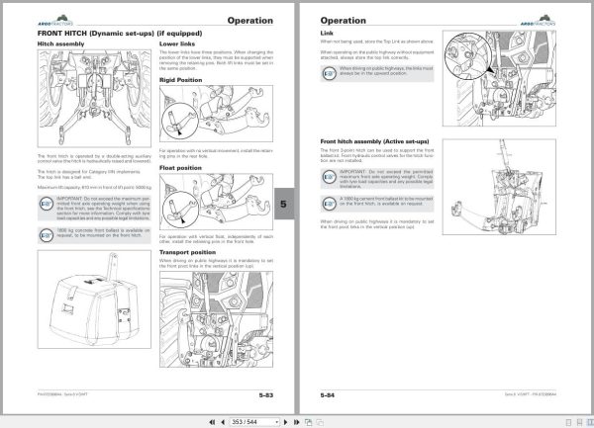Click the 'Rigid Position' subheading

[181, 80]
